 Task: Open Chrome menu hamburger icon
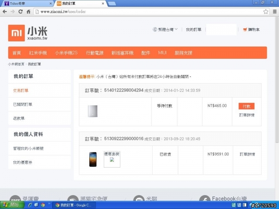[x=275, y=12]
